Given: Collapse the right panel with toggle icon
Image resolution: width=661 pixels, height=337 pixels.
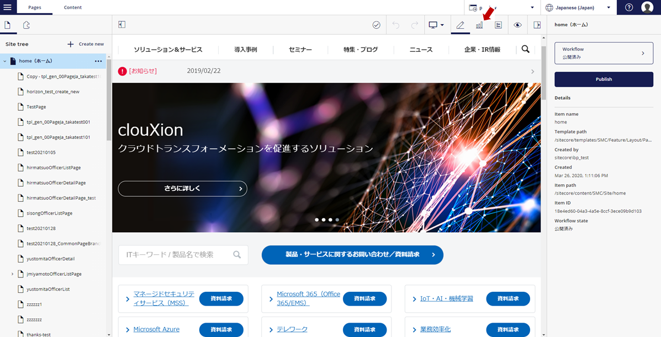Looking at the screenshot, I should [x=537, y=25].
